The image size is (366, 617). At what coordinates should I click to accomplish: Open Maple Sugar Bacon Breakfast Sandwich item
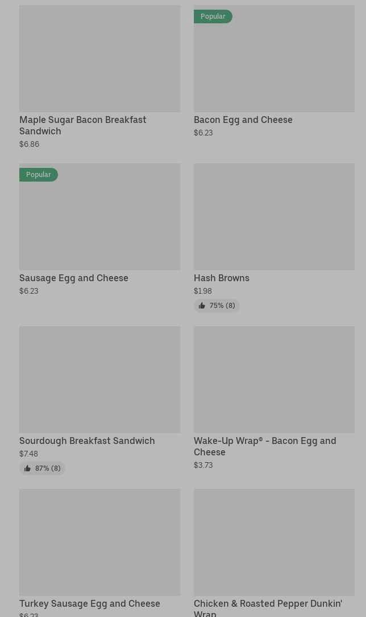point(82,125)
